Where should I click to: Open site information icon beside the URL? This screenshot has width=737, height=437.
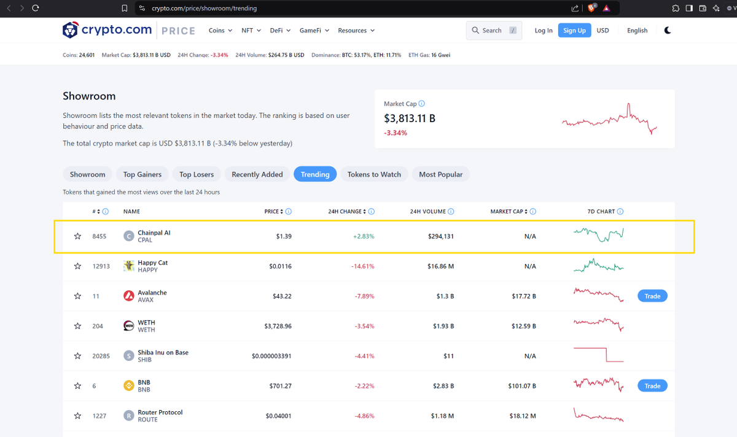tap(142, 8)
